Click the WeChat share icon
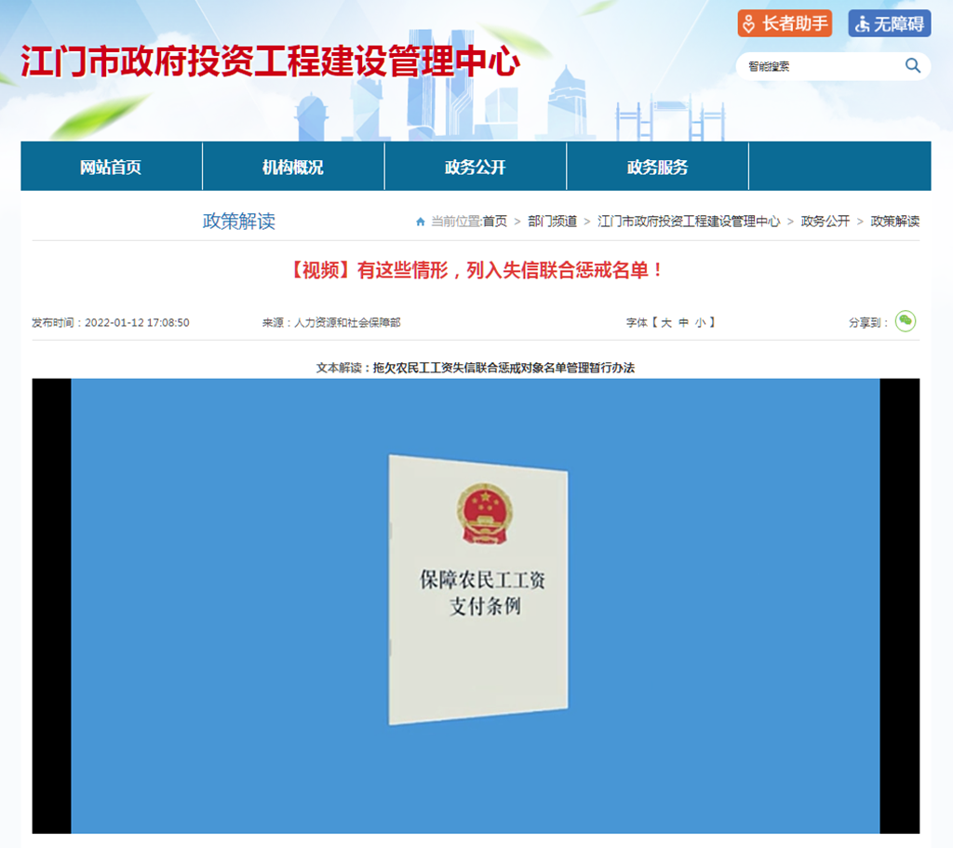953x848 pixels. pos(905,321)
